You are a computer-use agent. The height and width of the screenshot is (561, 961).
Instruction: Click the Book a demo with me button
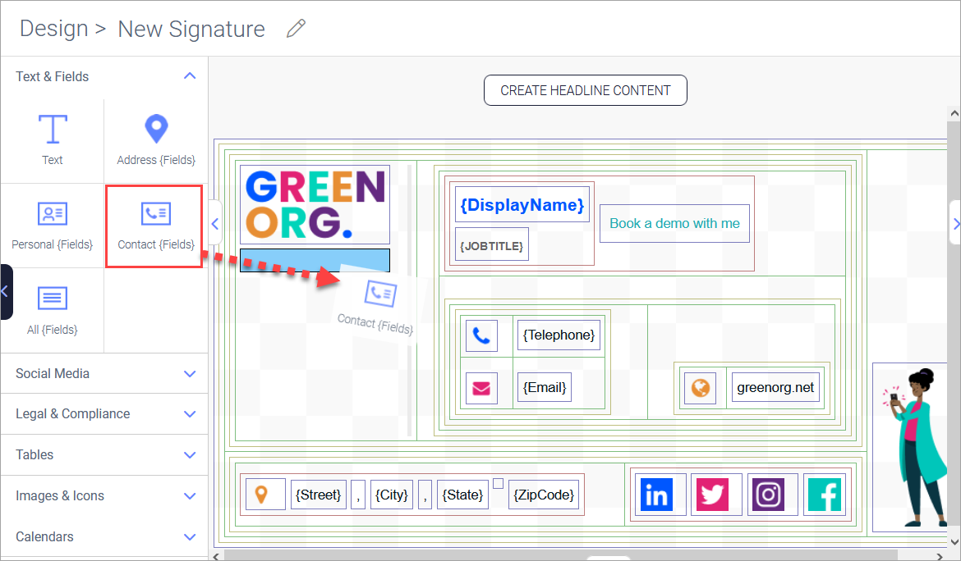(x=674, y=222)
